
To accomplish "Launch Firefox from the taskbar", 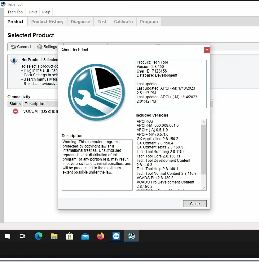I will pos(101,236).
